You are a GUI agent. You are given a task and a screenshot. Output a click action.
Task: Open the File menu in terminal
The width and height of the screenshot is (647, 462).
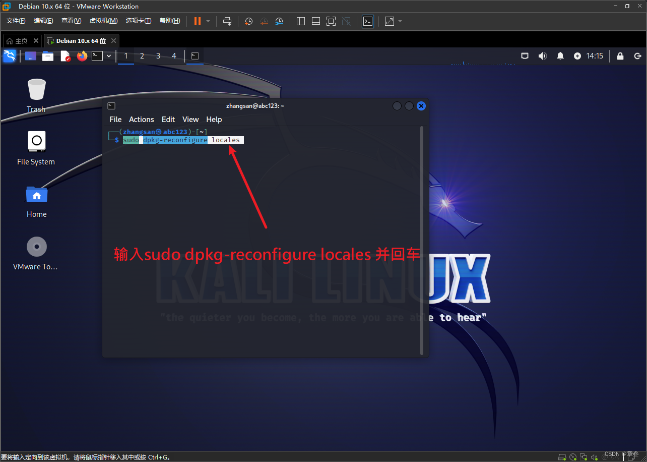(x=115, y=120)
